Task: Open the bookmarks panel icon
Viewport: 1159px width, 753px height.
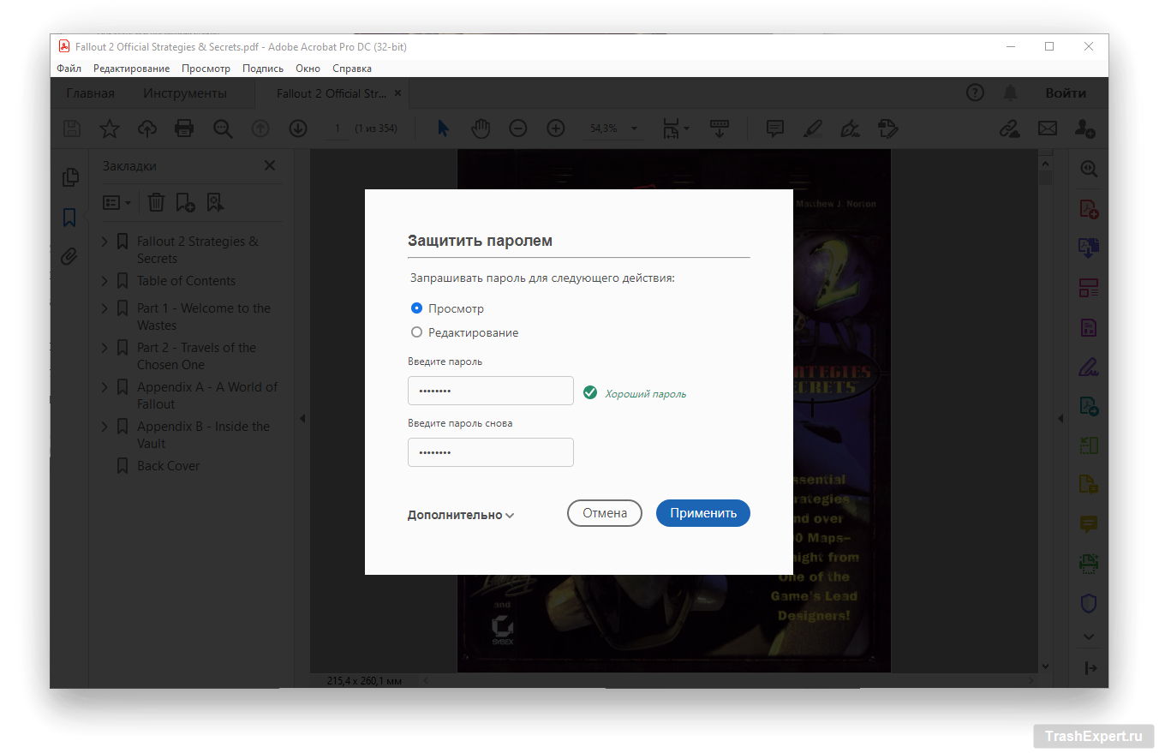Action: coord(70,218)
